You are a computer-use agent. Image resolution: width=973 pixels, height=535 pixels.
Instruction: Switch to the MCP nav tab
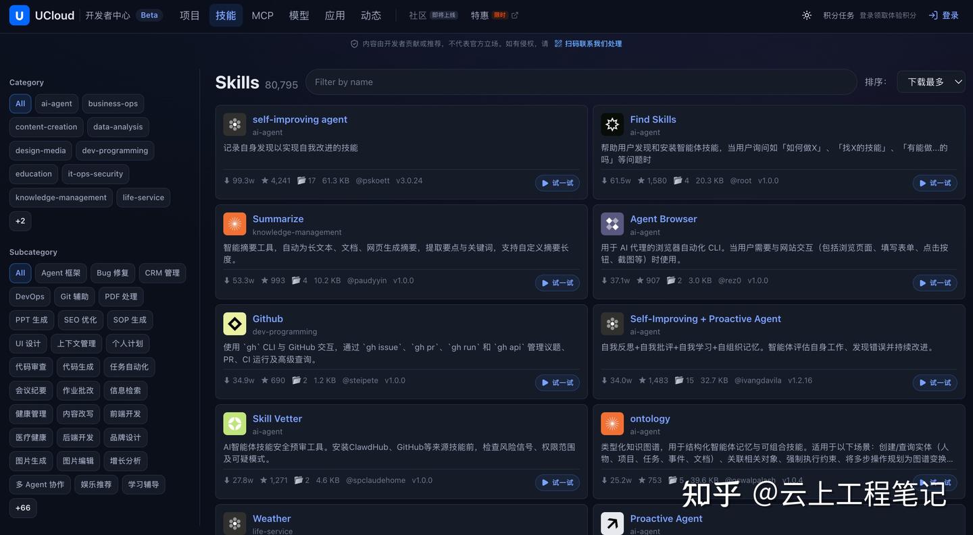[x=262, y=16]
